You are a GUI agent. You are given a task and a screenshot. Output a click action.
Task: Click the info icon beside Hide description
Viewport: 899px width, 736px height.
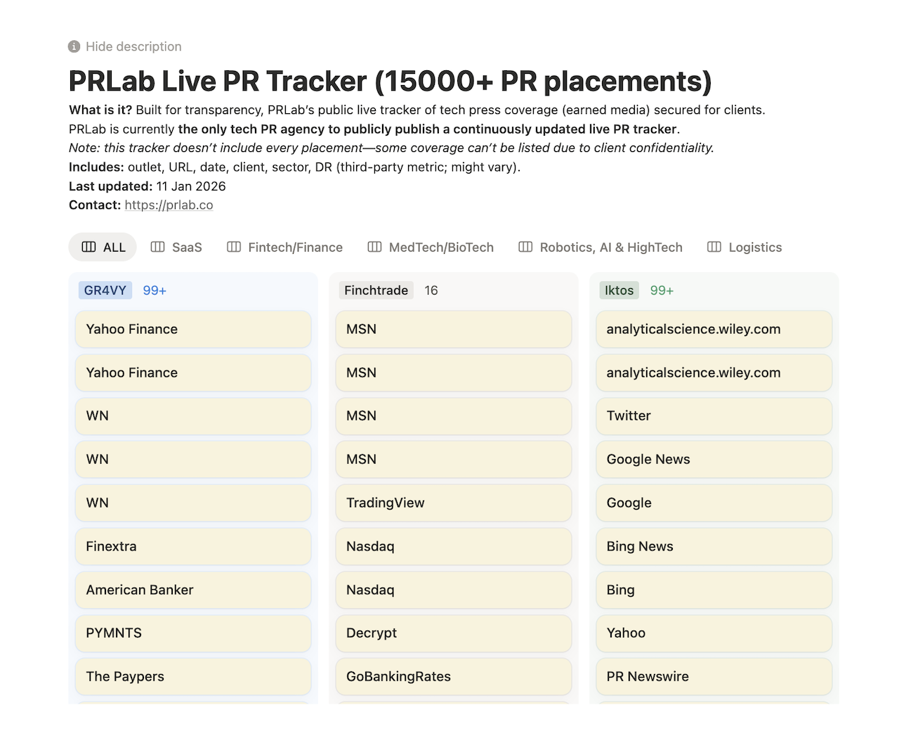pyautogui.click(x=74, y=46)
